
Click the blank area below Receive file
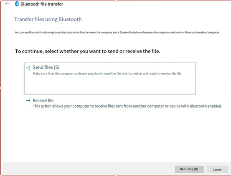pos(115,135)
